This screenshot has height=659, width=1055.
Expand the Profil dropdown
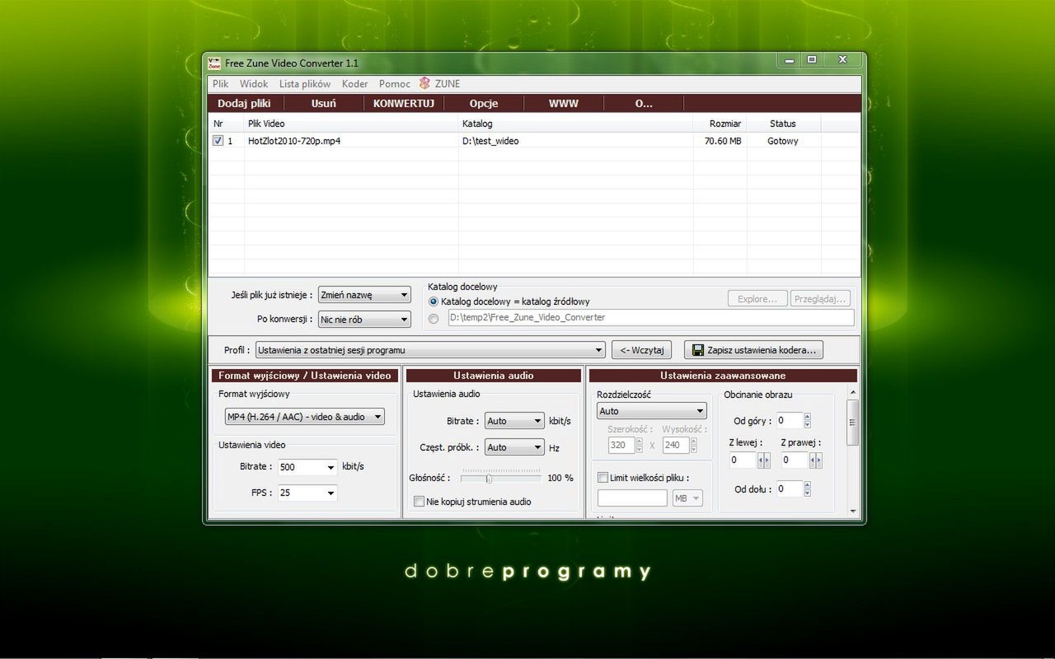coord(430,350)
